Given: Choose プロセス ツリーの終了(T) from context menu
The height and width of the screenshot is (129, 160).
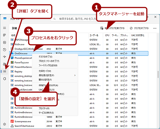Looking at the screenshot, I should point(49,61).
